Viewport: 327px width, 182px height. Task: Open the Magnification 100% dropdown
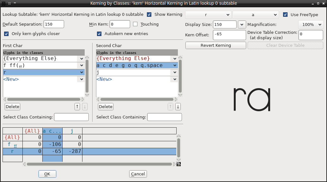pyautogui.click(x=311, y=25)
